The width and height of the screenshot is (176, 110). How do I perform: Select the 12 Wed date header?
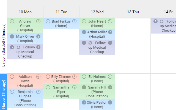[97, 12]
